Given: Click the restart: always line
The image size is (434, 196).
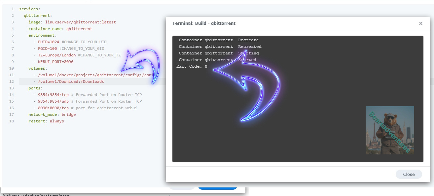Looking at the screenshot, I should pos(46,121).
